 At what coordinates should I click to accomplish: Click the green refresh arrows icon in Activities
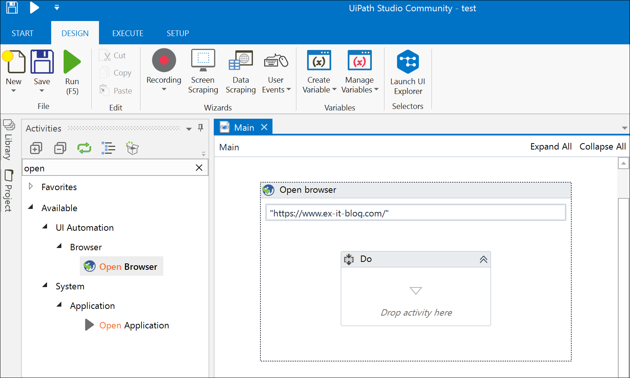[x=84, y=148]
